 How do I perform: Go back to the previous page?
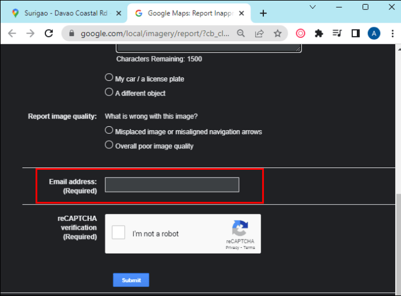12,33
